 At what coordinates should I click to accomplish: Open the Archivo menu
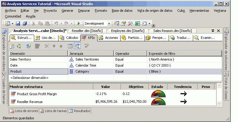pyautogui.click(x=10, y=11)
